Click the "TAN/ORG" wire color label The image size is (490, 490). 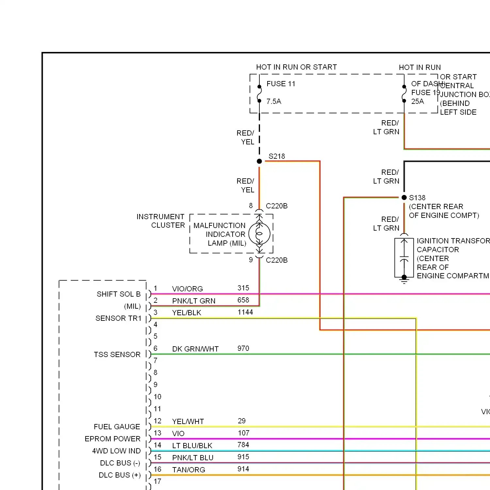[188, 470]
